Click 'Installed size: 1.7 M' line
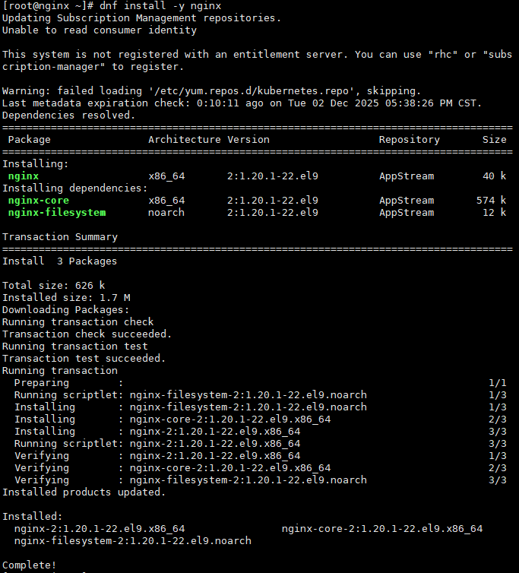Viewport: 519px width, 573px height. point(66,297)
